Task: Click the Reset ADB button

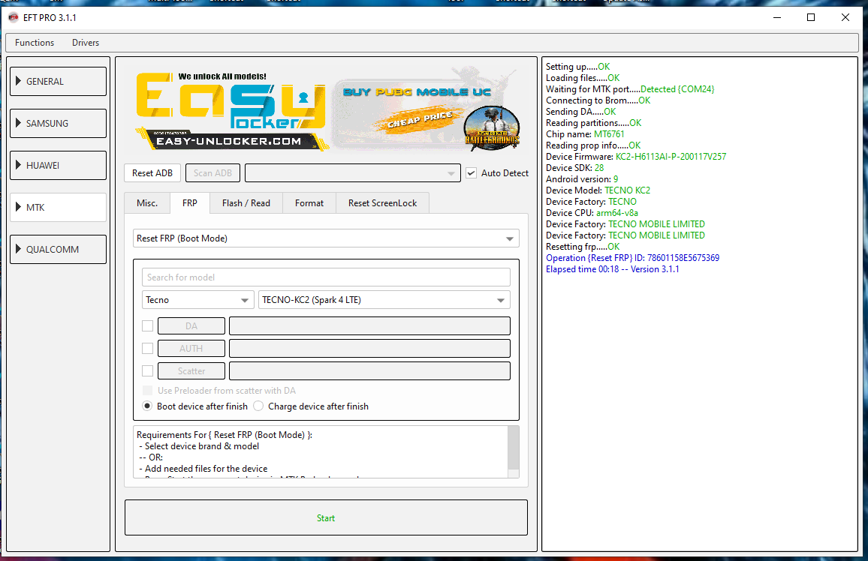Action: [x=152, y=173]
